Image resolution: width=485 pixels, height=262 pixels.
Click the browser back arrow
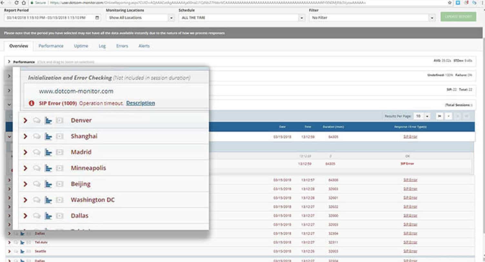pyautogui.click(x=2, y=3)
